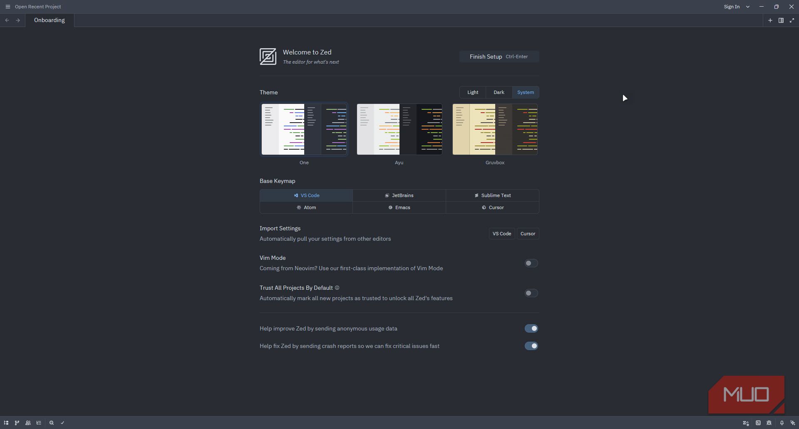Click the 'Import Settings' label
The height and width of the screenshot is (429, 799).
point(280,228)
